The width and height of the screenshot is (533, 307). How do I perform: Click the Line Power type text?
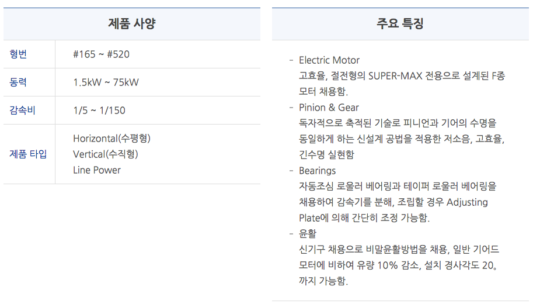coord(97,170)
